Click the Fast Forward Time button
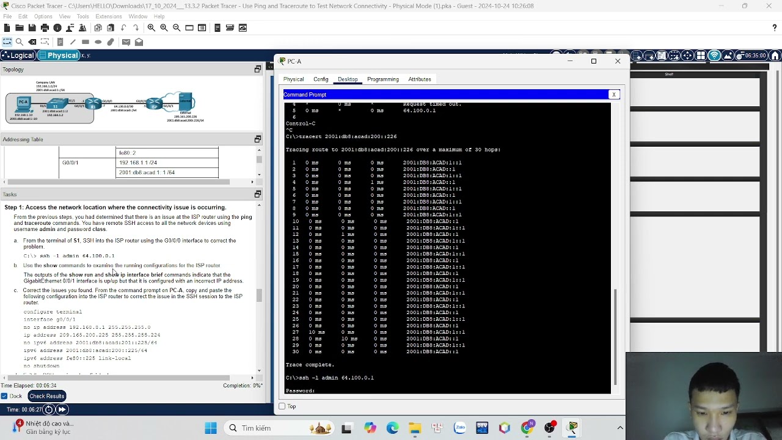782x440 pixels. tap(62, 409)
